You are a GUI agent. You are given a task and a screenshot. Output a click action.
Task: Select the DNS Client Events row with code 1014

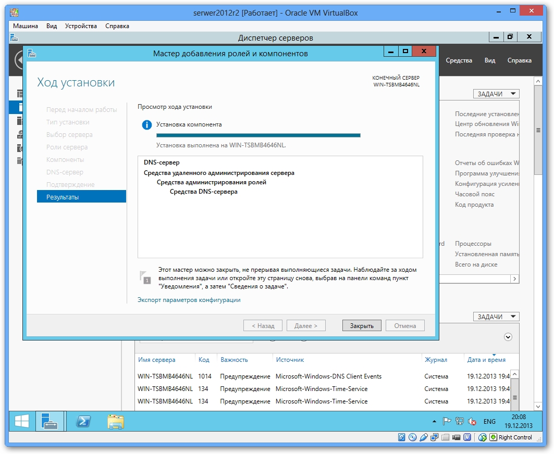coord(323,376)
